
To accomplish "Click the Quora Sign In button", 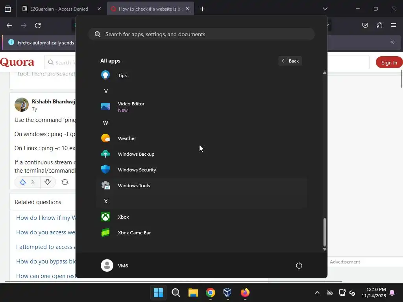I will (389, 63).
